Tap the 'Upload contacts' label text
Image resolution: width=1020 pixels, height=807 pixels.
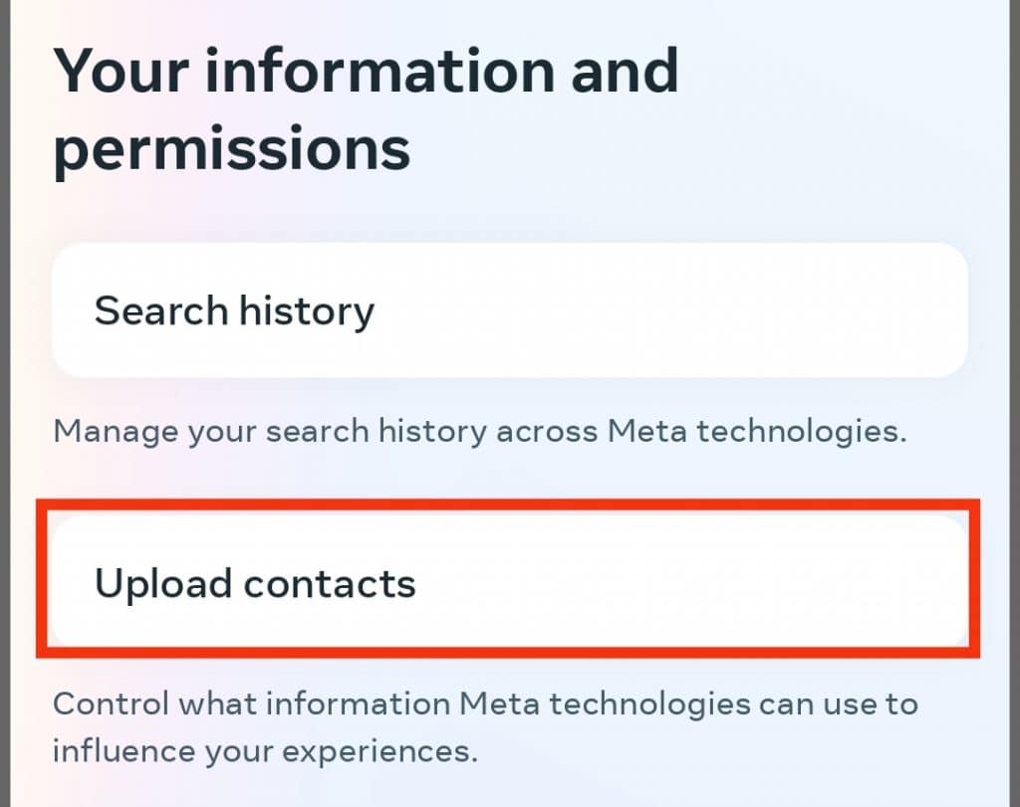point(255,583)
